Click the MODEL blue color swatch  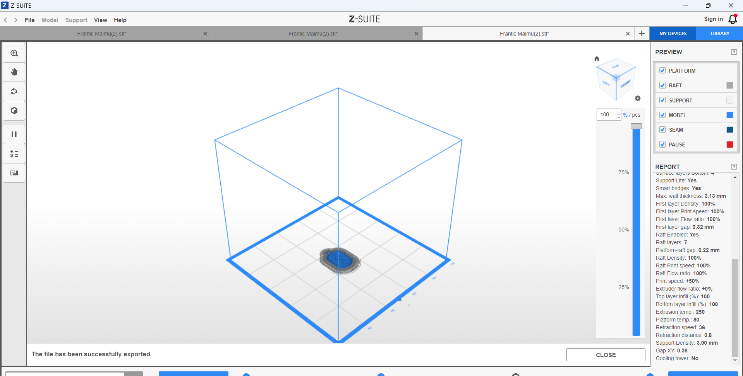point(730,115)
